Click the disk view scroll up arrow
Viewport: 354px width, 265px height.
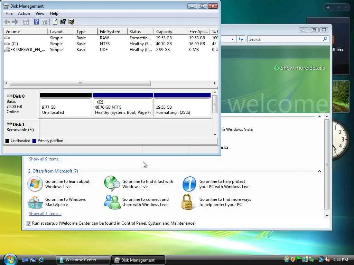[x=215, y=92]
